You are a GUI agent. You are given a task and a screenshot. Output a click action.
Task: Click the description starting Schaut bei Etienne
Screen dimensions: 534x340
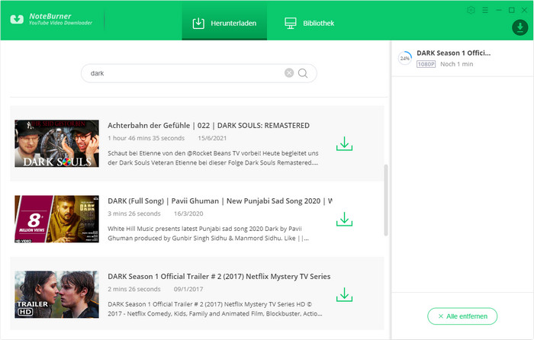click(213, 158)
